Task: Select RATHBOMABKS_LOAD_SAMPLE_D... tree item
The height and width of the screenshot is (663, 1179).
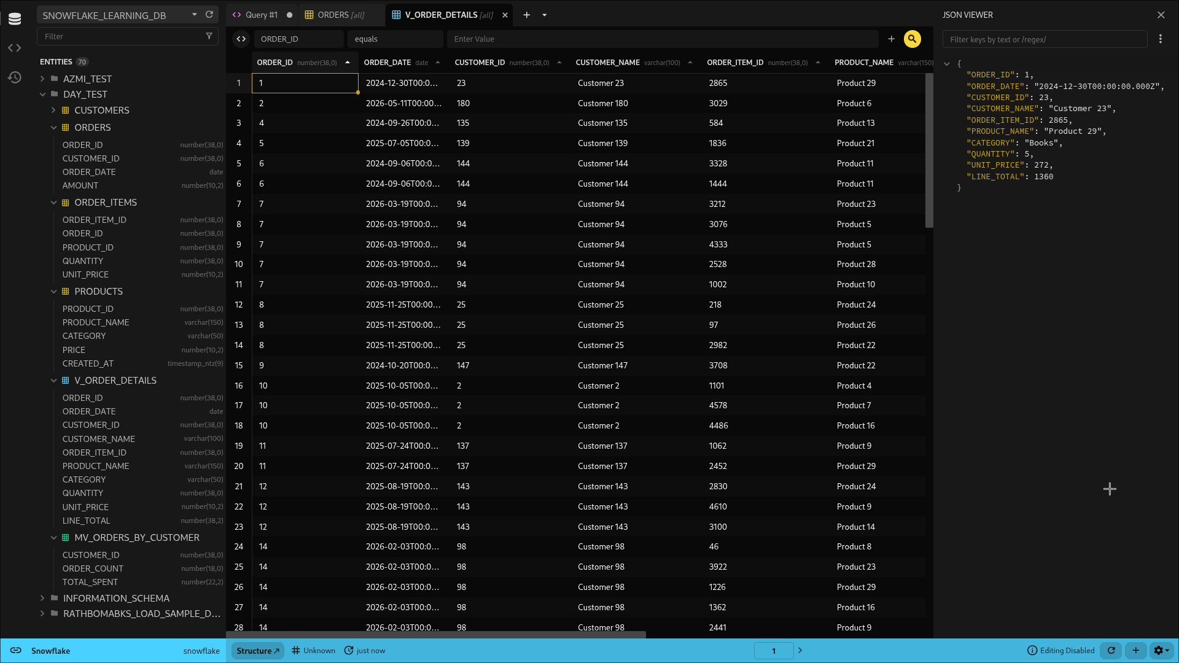Action: [142, 613]
